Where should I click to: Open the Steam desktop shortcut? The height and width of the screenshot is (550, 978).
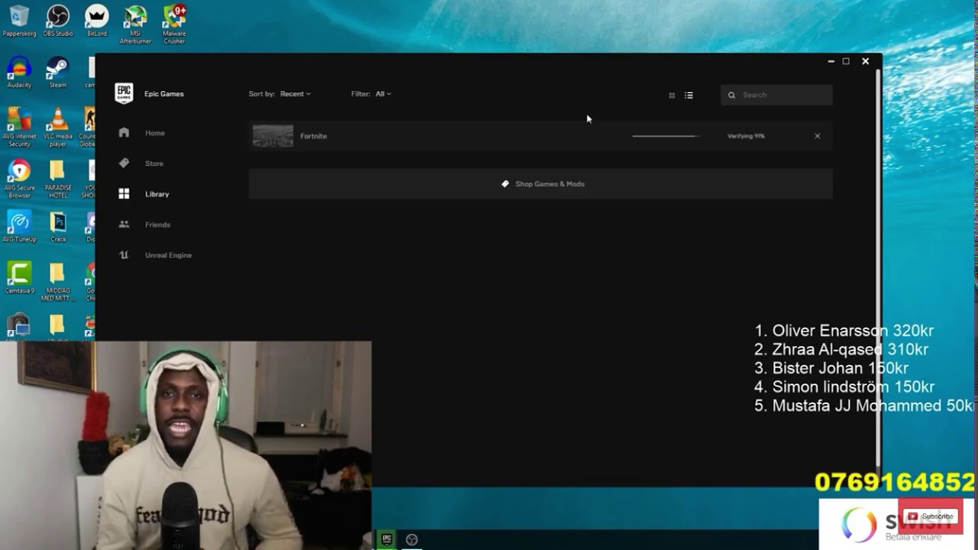[58, 73]
